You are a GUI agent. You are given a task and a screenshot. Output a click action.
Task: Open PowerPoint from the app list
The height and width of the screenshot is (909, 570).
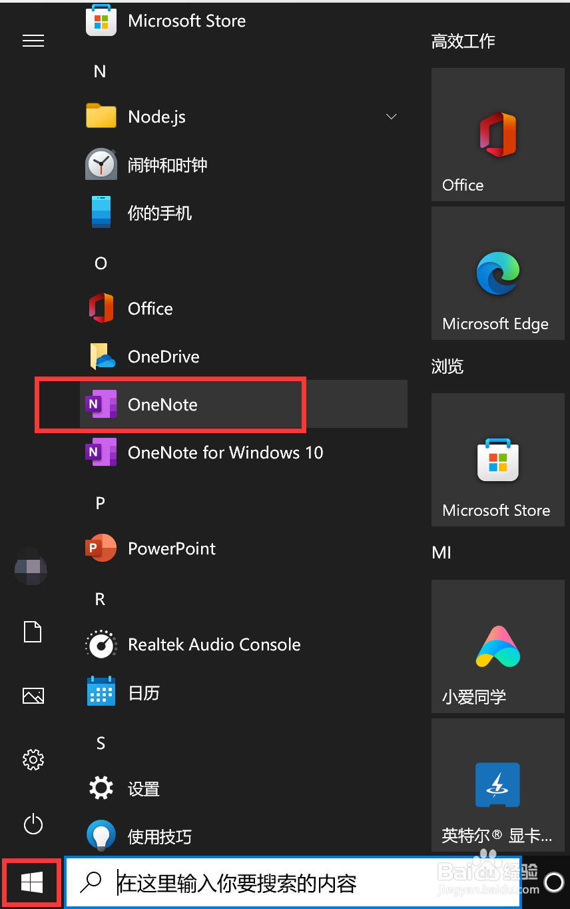click(x=244, y=548)
